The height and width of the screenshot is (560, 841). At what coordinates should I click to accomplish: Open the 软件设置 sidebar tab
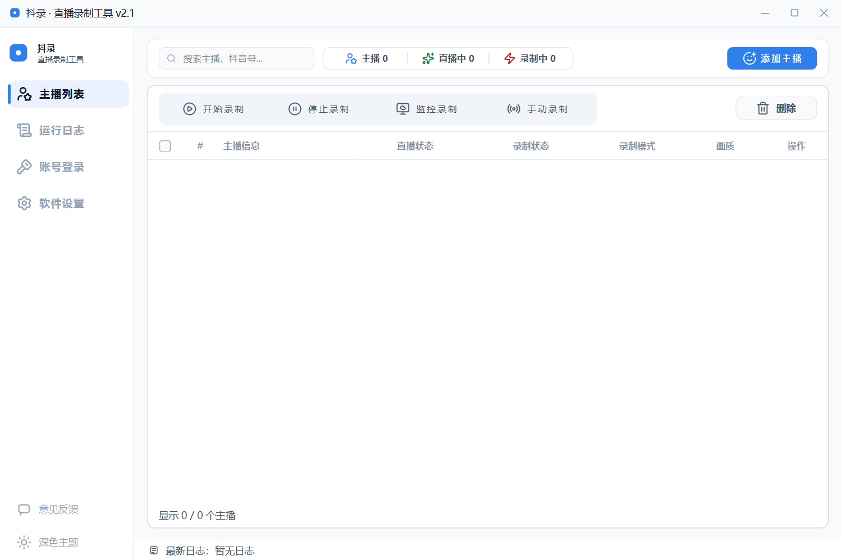68,204
